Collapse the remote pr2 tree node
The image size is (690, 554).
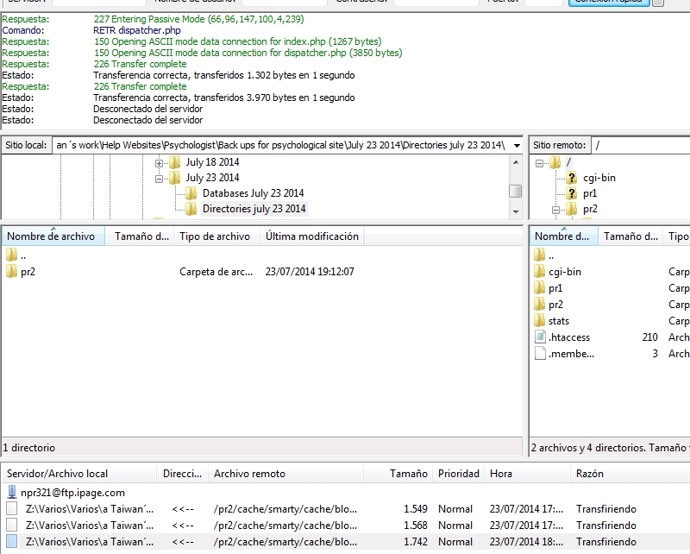(x=555, y=210)
